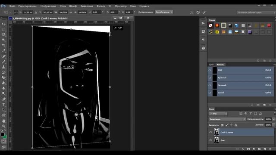Click the width percentage field
276x155 pixels.
click(x=63, y=12)
